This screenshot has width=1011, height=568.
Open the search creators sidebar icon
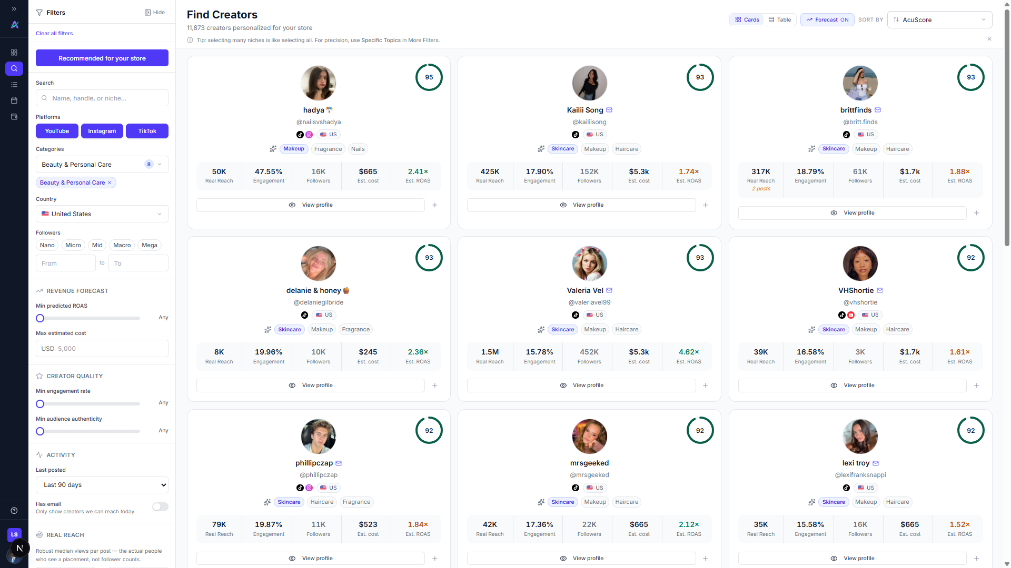(14, 68)
